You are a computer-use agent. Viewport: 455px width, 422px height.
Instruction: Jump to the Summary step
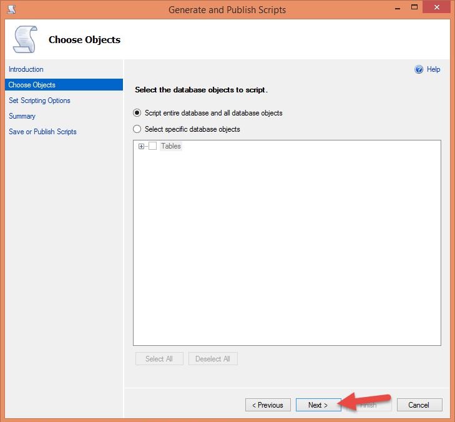tap(22, 116)
